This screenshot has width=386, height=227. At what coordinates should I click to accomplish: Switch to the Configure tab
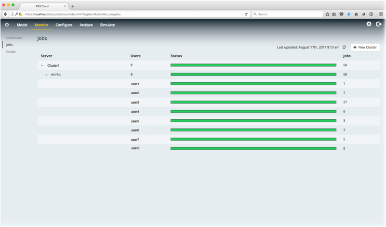tap(64, 25)
